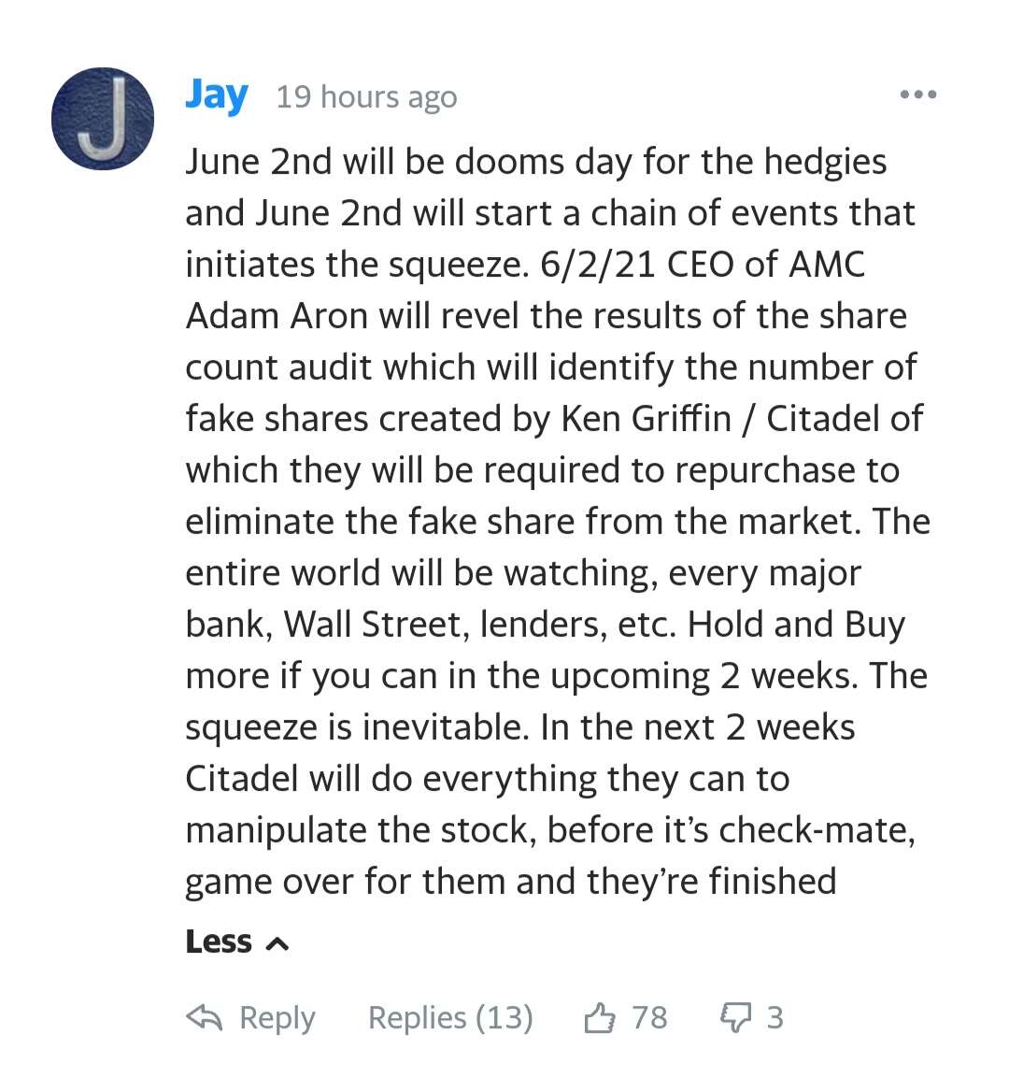The width and height of the screenshot is (1009, 1092).
Task: Open the three-dot more options menu
Action: pyautogui.click(x=917, y=94)
